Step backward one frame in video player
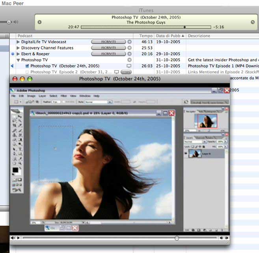Viewport: 259px width, 253px height. 221,238
